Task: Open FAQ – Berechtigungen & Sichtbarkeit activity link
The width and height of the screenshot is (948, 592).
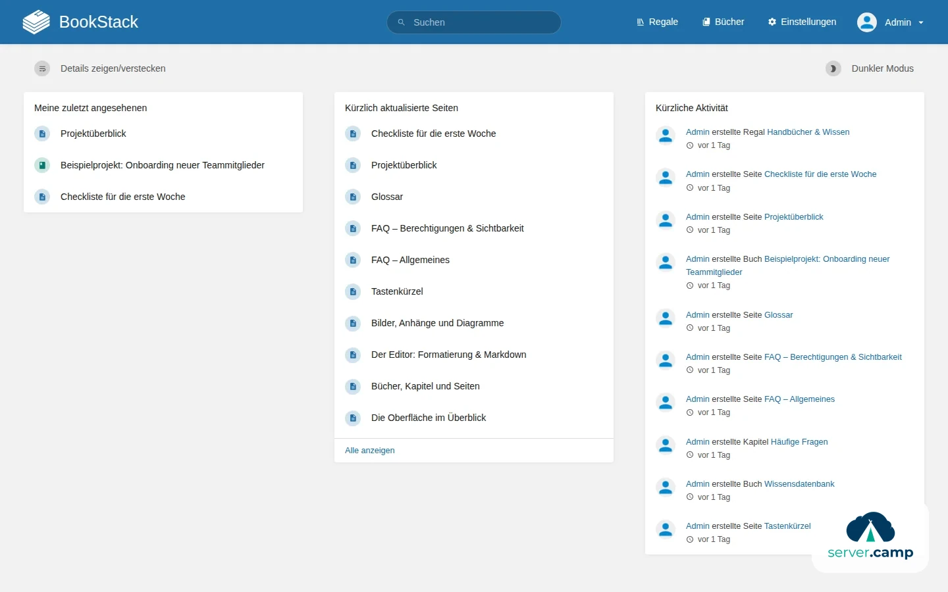Action: point(833,357)
